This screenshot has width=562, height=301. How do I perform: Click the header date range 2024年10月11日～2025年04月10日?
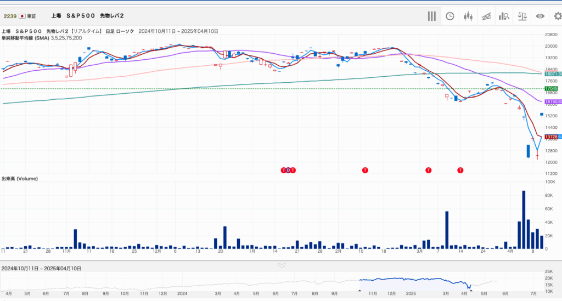178,31
